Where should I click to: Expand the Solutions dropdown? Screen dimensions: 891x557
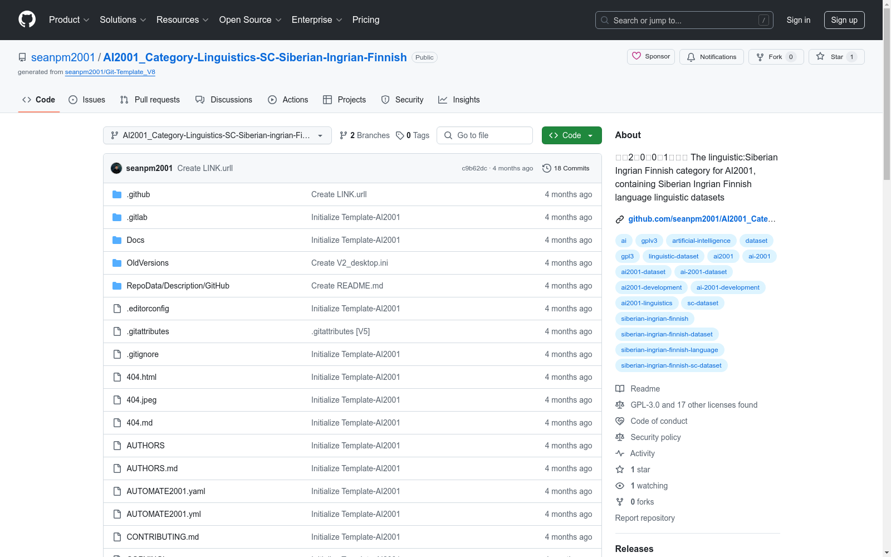pyautogui.click(x=123, y=20)
